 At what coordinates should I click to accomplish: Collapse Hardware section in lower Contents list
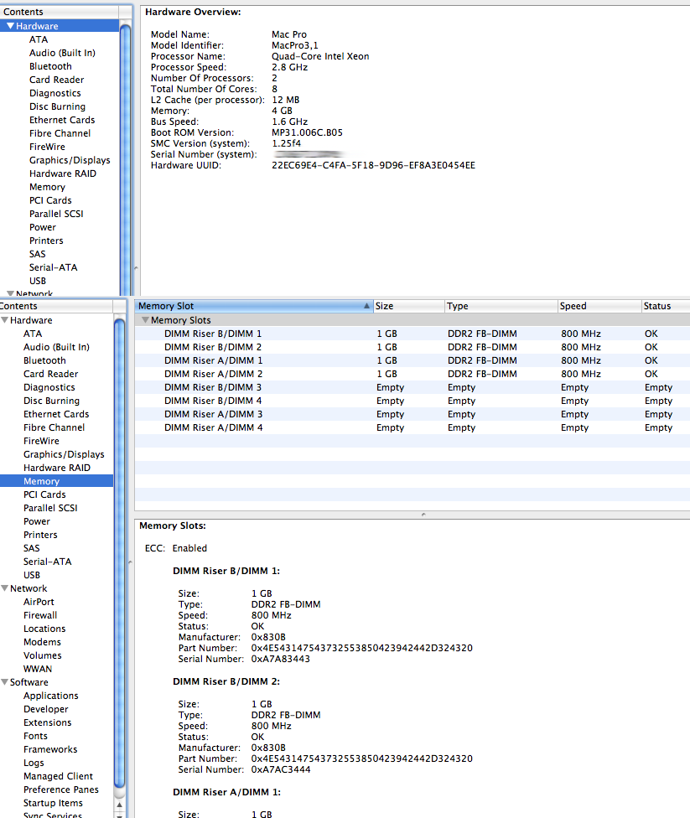[5, 320]
